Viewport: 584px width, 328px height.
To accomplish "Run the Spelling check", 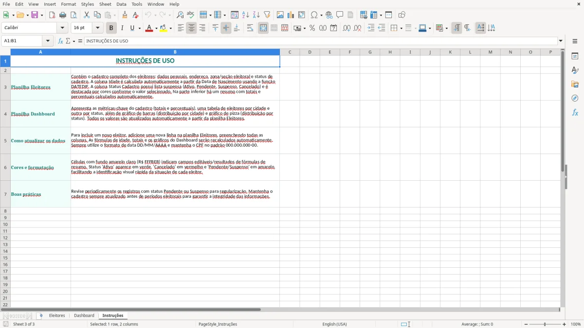I will pyautogui.click(x=191, y=15).
